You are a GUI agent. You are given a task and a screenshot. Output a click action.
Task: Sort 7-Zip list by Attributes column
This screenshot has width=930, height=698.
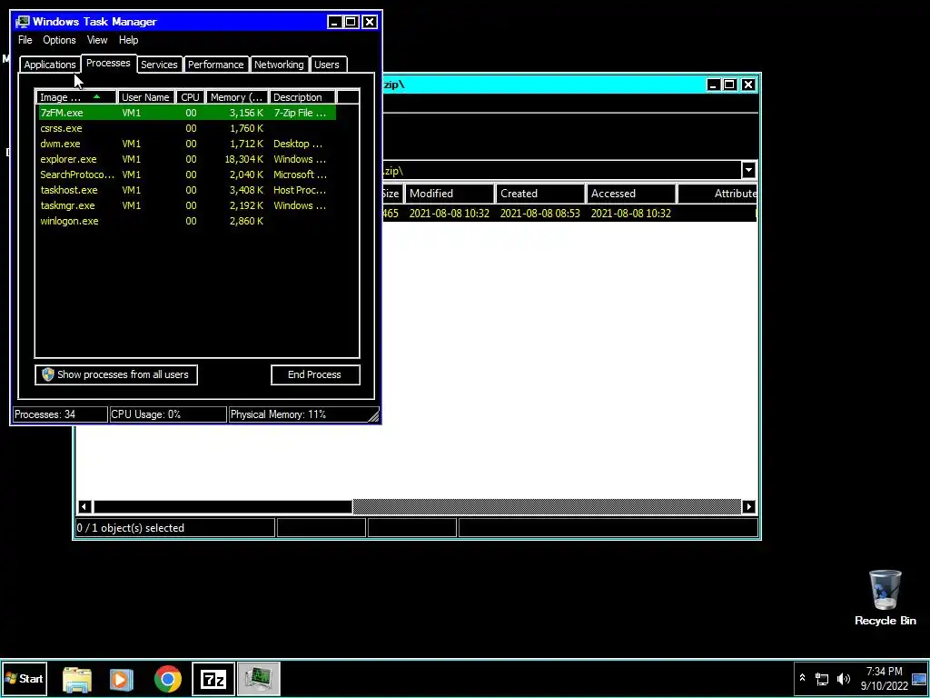(717, 194)
